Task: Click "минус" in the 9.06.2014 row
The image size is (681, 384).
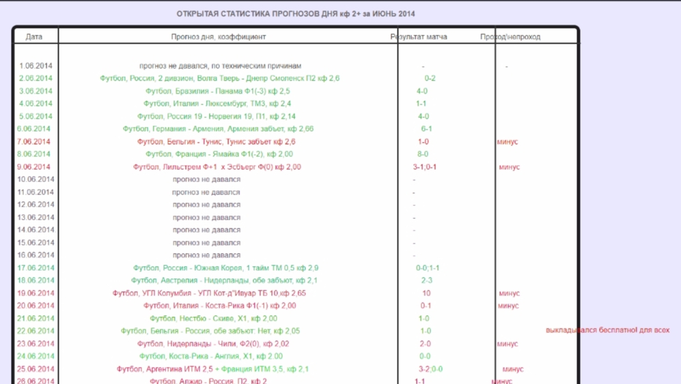Action: [x=509, y=167]
